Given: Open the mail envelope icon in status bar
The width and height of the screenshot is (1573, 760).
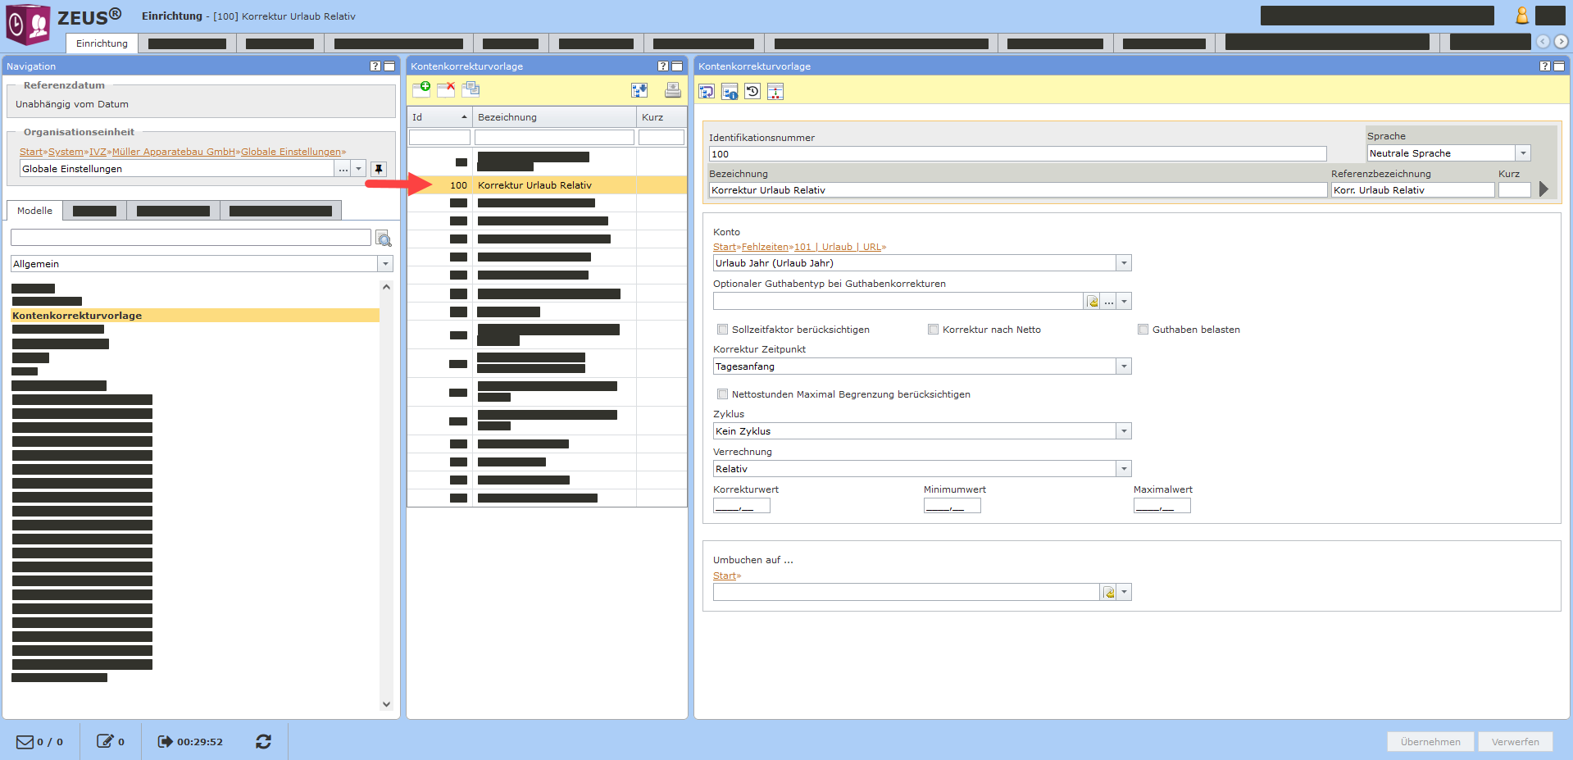Looking at the screenshot, I should 25,741.
